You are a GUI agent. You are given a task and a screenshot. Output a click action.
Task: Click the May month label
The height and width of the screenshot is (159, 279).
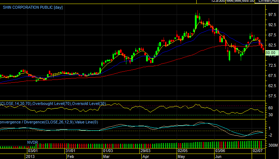tap(181, 157)
